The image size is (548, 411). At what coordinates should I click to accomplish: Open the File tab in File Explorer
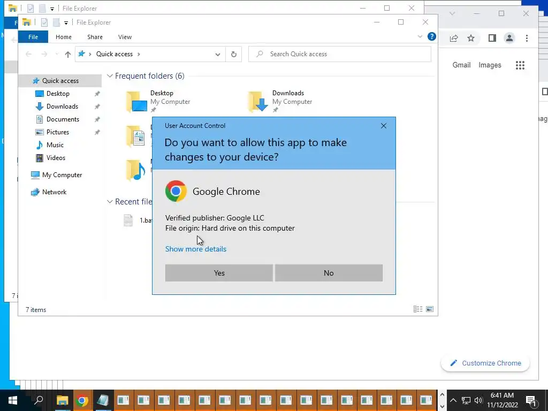click(x=33, y=37)
